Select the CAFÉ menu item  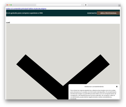(x=8, y=23)
